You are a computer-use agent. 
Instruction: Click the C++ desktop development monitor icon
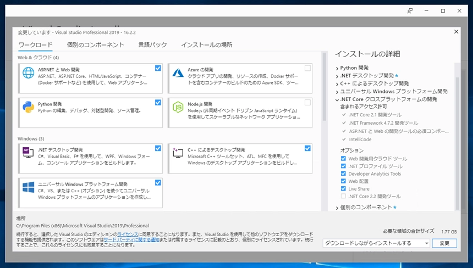point(178,153)
